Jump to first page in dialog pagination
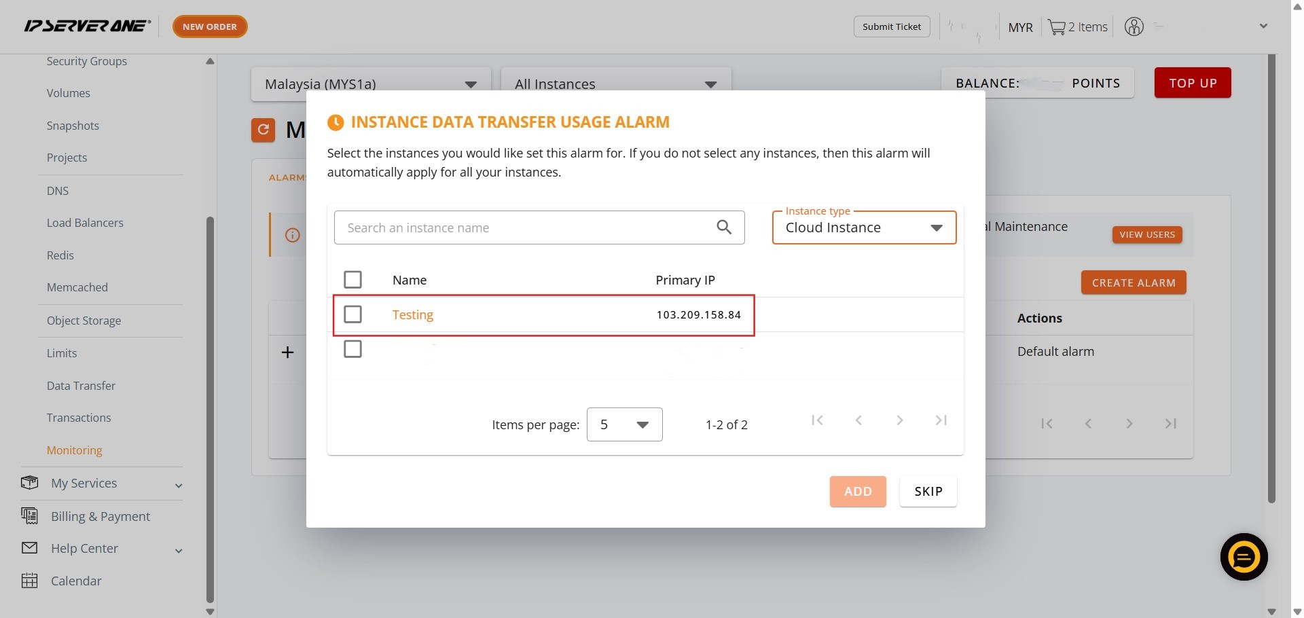This screenshot has width=1304, height=618. (x=817, y=420)
